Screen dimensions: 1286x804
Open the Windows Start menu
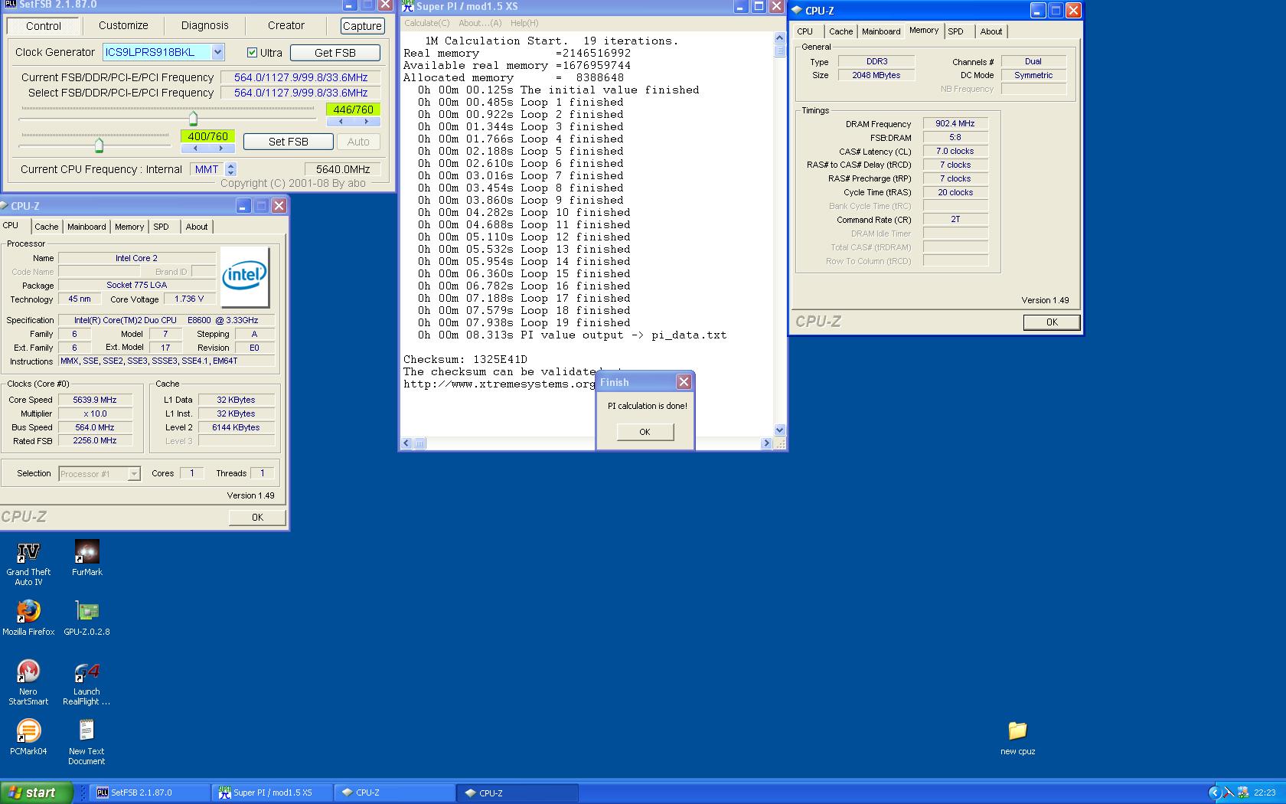(36, 793)
